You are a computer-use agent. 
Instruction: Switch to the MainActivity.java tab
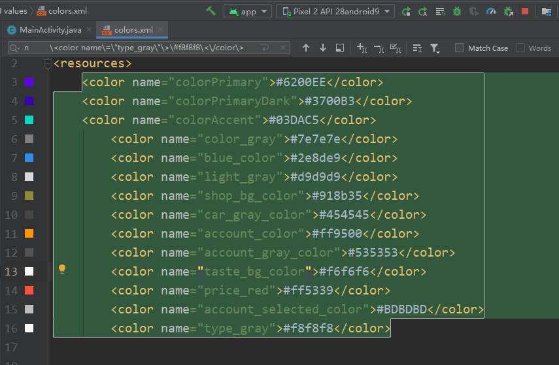(x=50, y=30)
